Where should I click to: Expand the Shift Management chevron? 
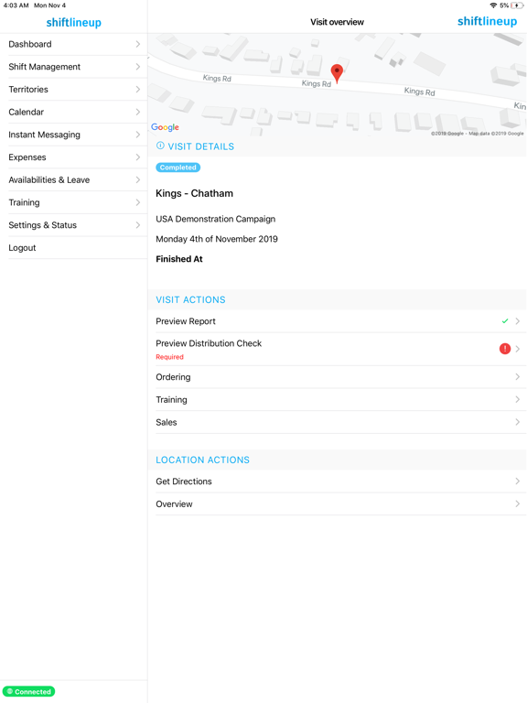tap(138, 67)
